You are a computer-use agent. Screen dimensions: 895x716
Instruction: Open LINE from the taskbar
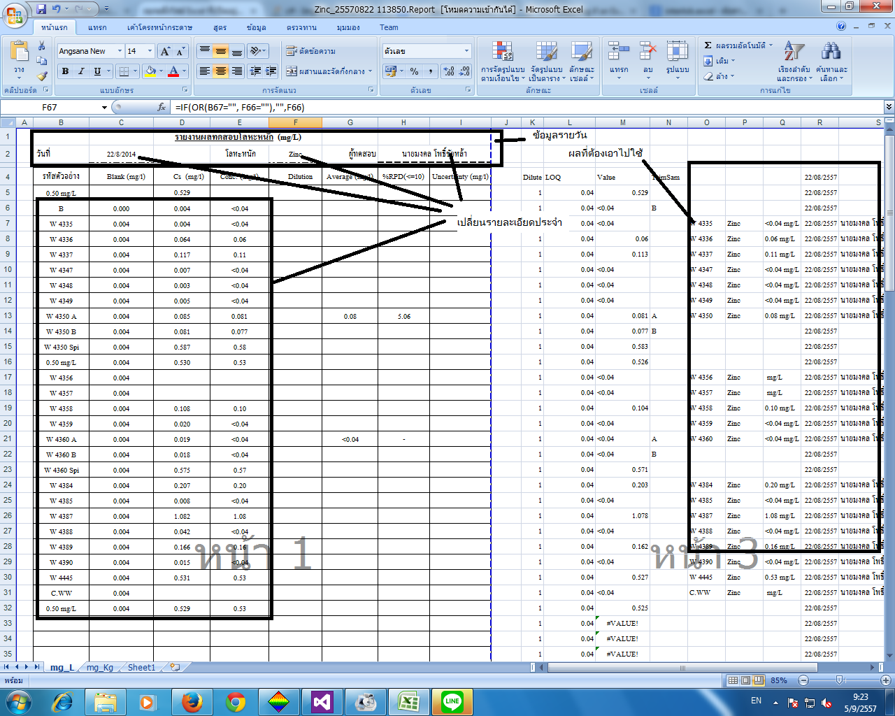click(x=452, y=701)
